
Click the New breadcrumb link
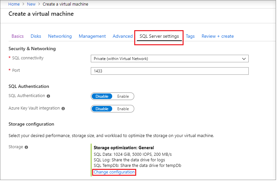pos(31,4)
